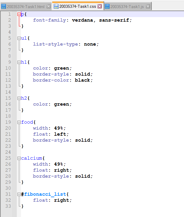Viewport: 184px width, 217px height.
Task: Close the 20035374-Task1.html tab
Action: pyautogui.click(x=48, y=6)
